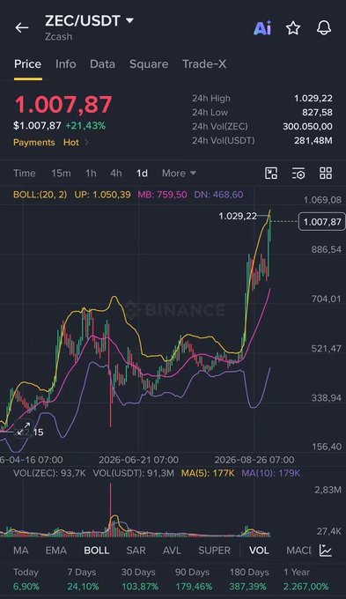Enable the EMA indicator
The width and height of the screenshot is (346, 599).
56,551
